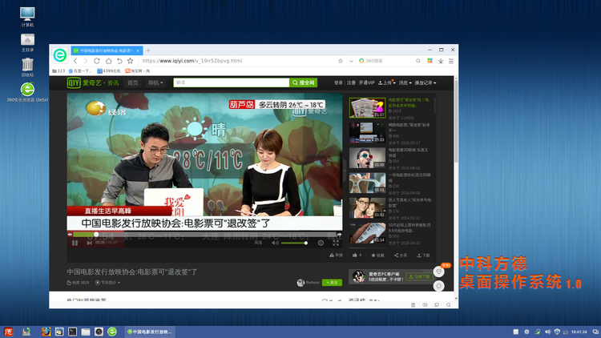
Task: Open the browser home page icon
Action: point(108,61)
